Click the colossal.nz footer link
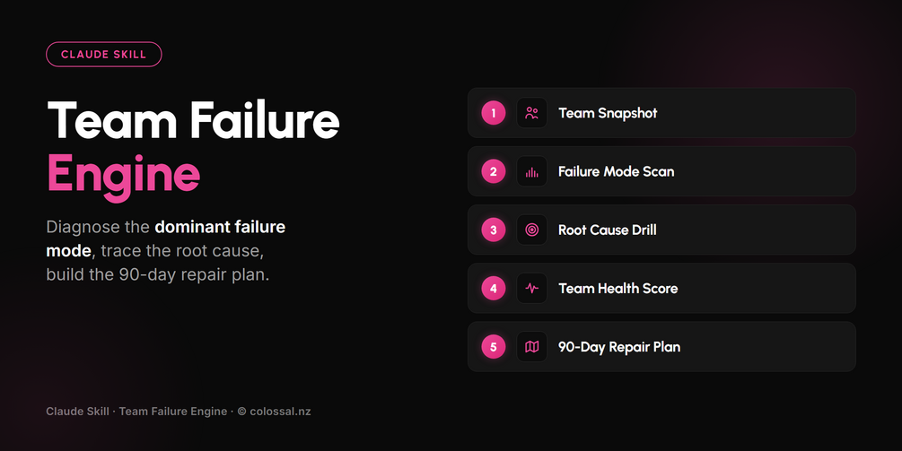Viewport: 902px width, 451px height. (x=280, y=412)
